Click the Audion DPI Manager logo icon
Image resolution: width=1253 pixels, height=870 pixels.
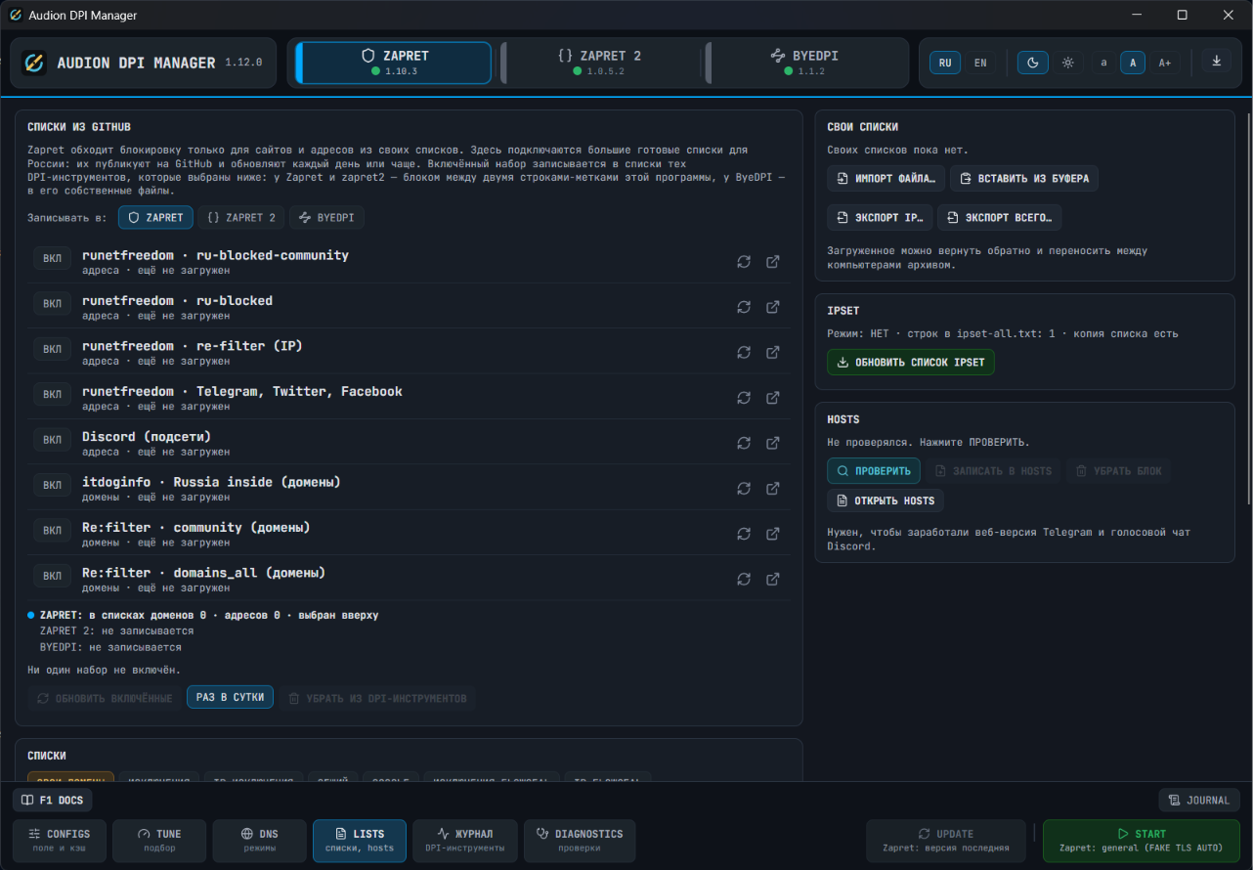[x=34, y=63]
